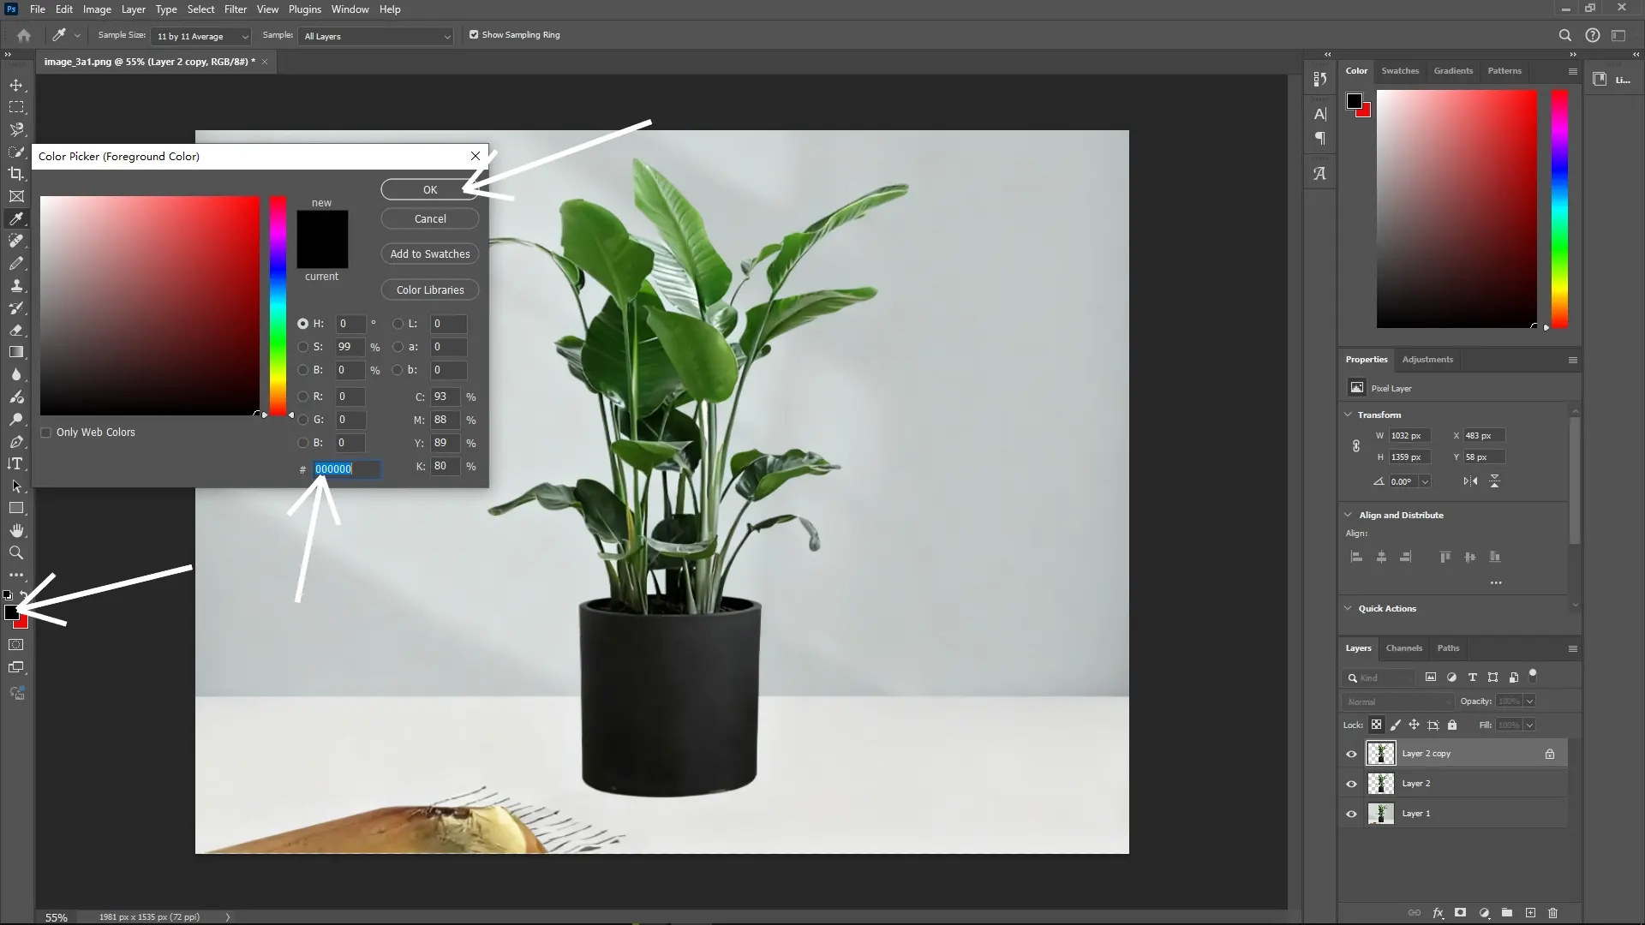1645x925 pixels.
Task: Click the Cancel button in Color Picker
Action: tap(429, 218)
